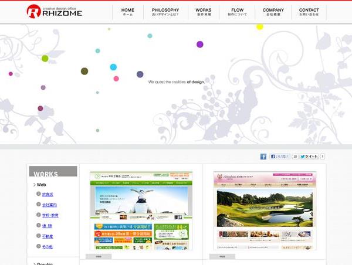Click the Facebook page icon

(263, 157)
